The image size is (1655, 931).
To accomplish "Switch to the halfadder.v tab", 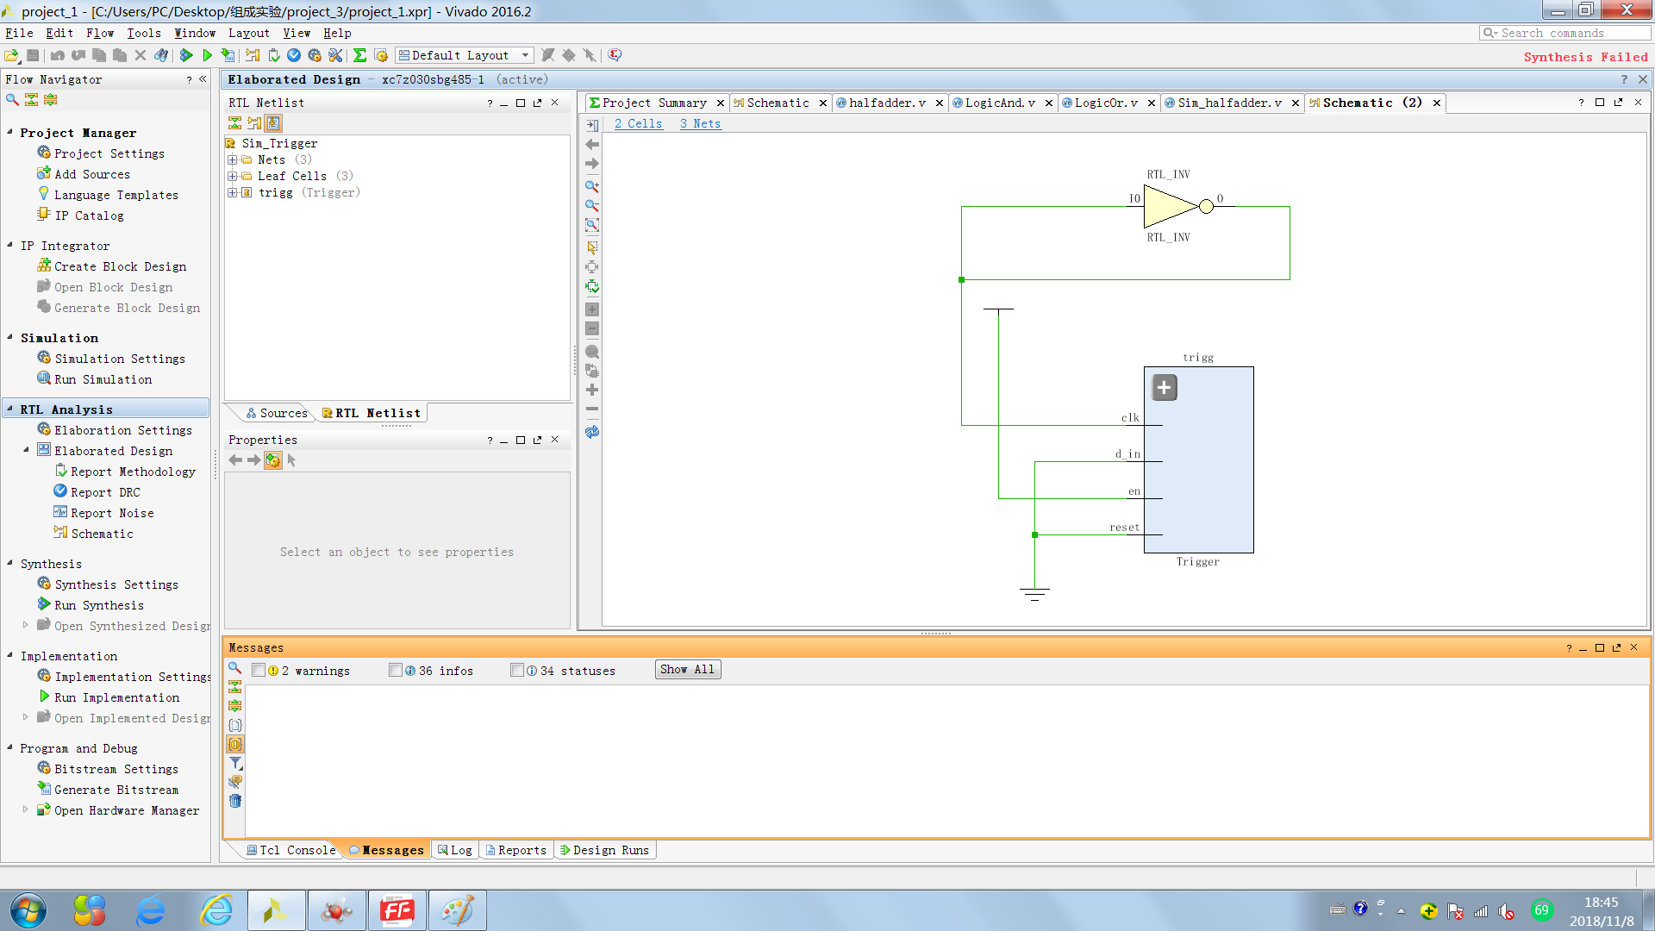I will tap(887, 103).
